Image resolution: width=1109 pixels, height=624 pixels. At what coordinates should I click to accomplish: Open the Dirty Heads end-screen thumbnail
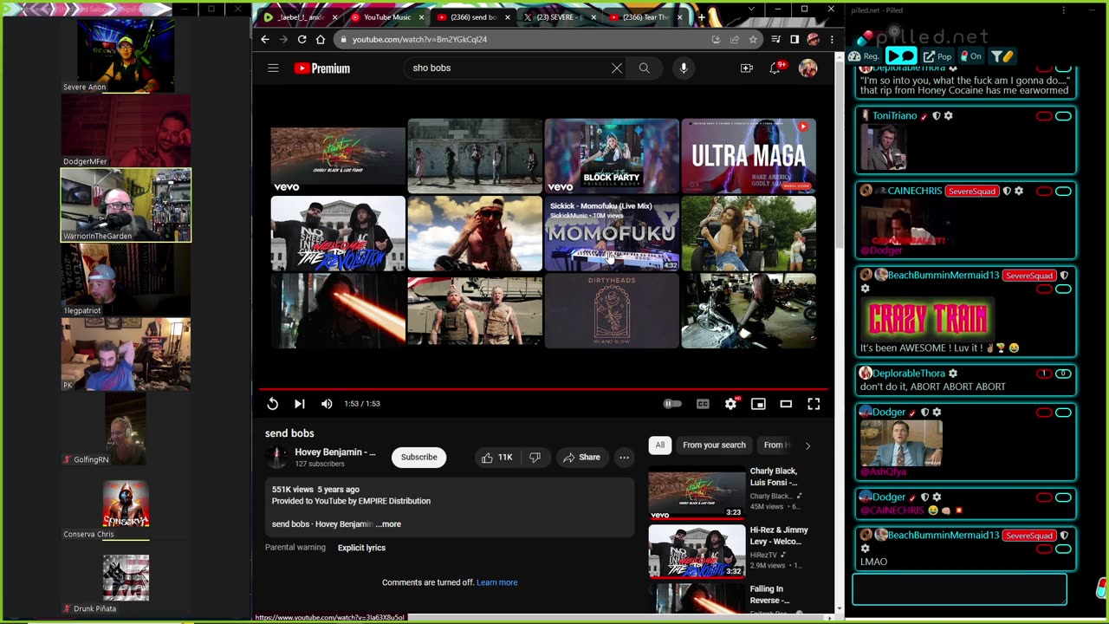[612, 310]
